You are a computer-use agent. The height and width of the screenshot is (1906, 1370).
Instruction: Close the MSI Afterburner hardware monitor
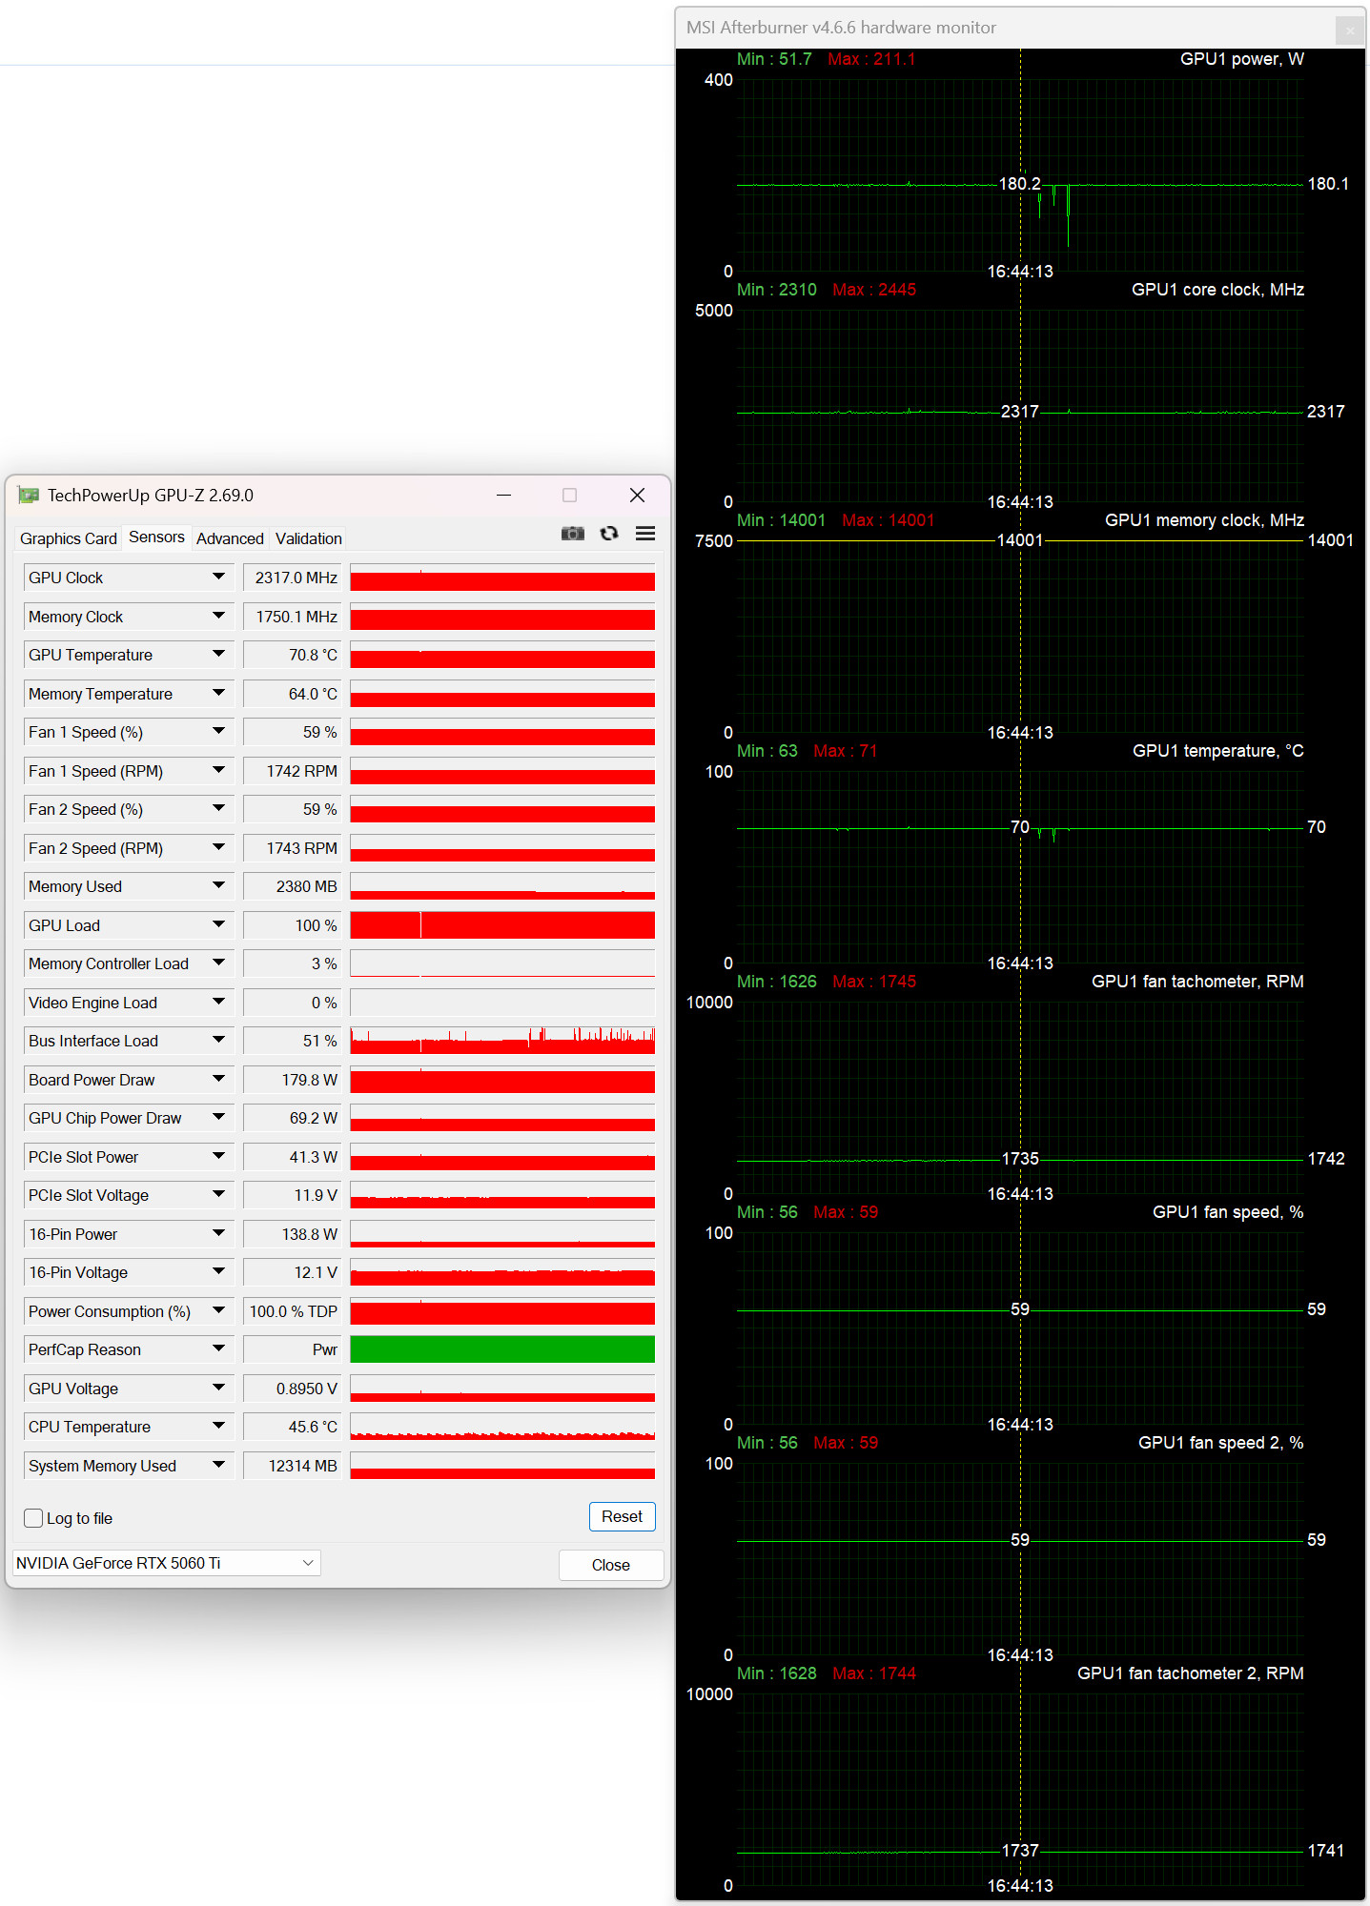point(1349,30)
